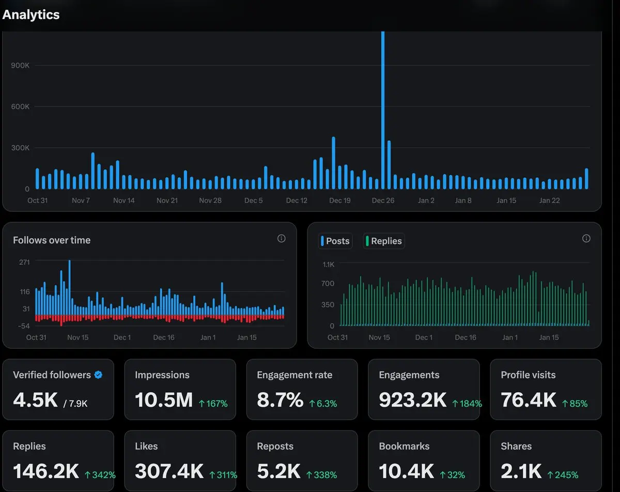Select the Shares 2.1K metric card
Image resolution: width=620 pixels, height=492 pixels.
pyautogui.click(x=546, y=461)
